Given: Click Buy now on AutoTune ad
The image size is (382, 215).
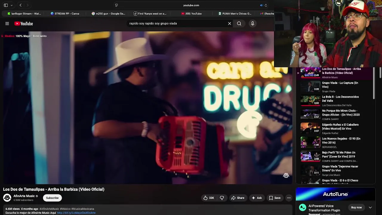Looking at the screenshot, I should click(x=356, y=208).
